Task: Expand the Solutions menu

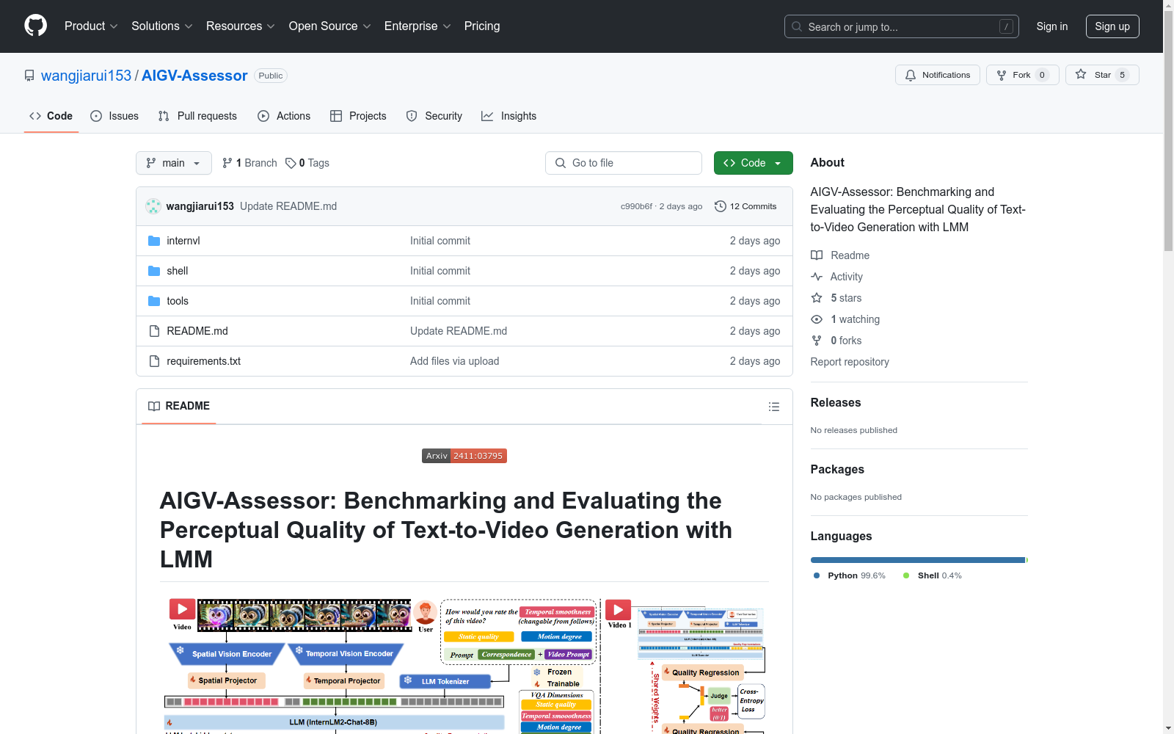Action: tap(162, 26)
